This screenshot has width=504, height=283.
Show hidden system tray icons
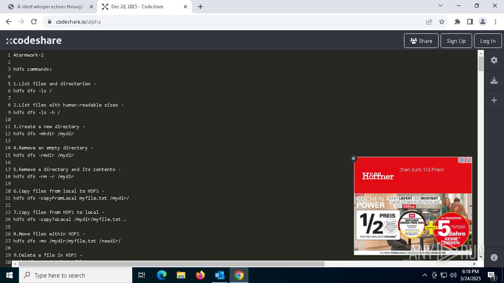(424, 275)
